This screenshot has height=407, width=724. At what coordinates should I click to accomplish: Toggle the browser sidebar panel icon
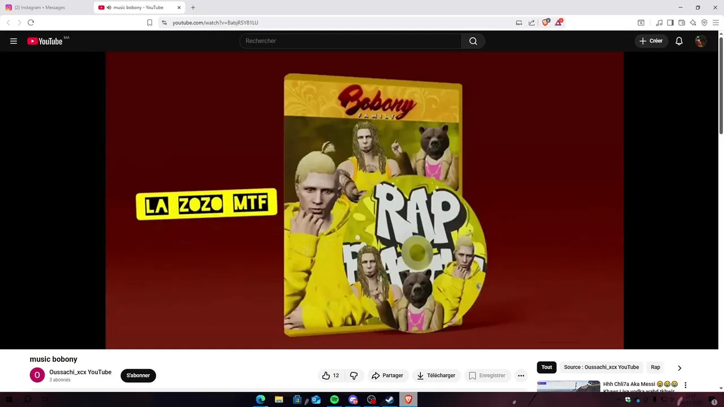click(x=670, y=23)
